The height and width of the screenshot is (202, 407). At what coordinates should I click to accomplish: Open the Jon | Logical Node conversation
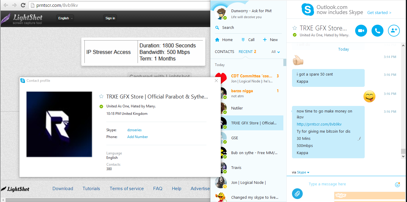[247, 182]
